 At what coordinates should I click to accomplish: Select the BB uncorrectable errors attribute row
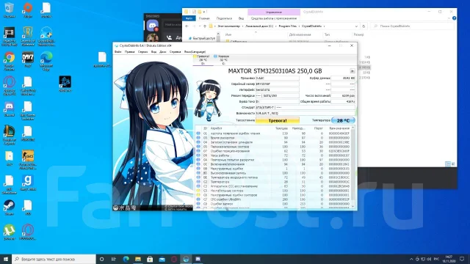point(272,169)
